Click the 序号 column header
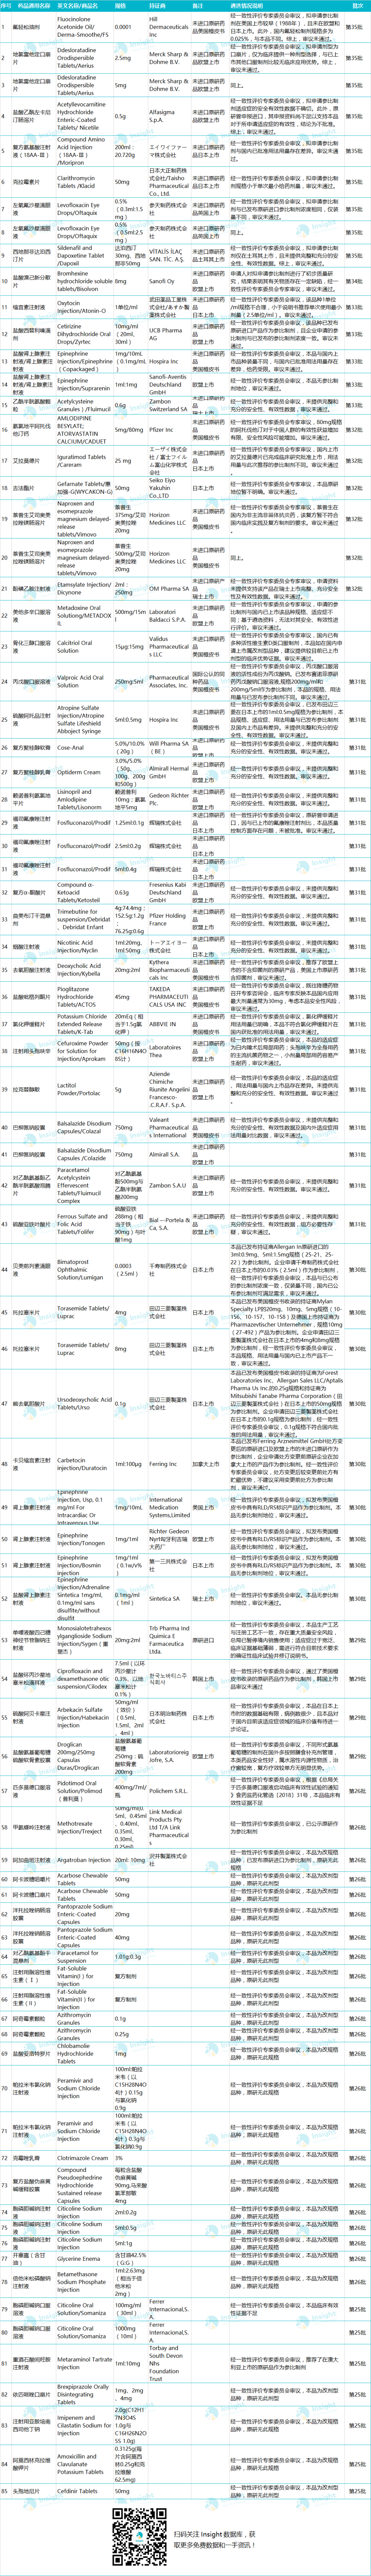 point(6,5)
